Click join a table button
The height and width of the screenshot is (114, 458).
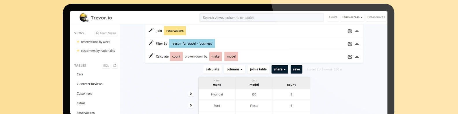pos(258,69)
